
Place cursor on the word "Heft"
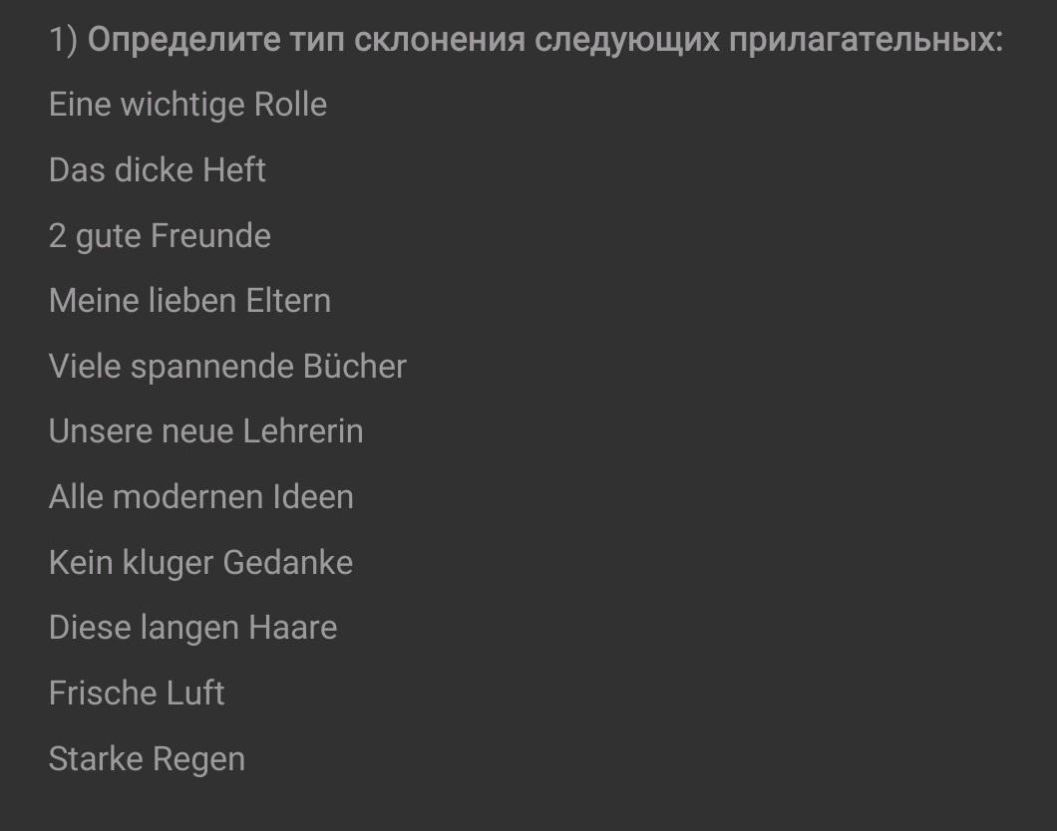pos(234,170)
